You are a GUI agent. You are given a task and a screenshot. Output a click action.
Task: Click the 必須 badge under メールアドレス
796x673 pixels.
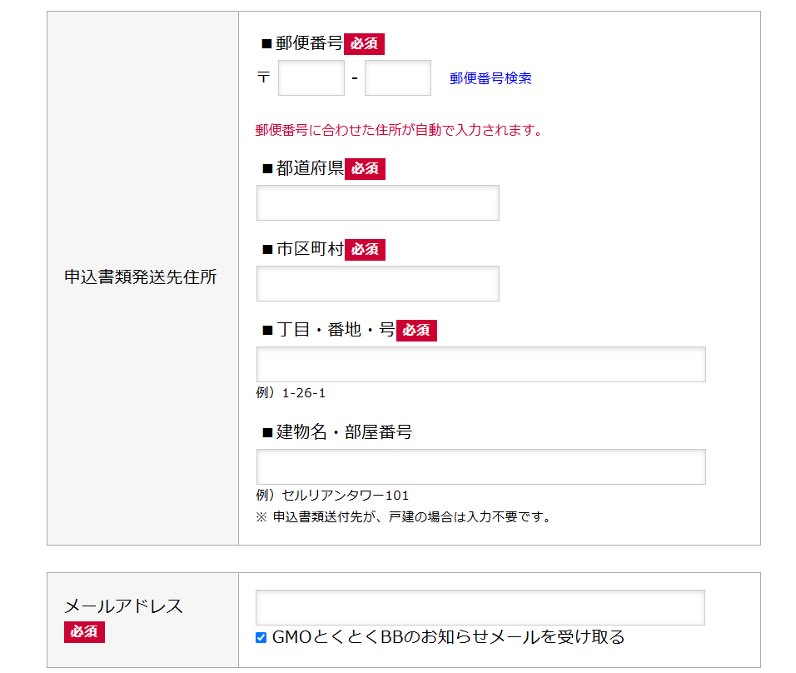(x=84, y=632)
